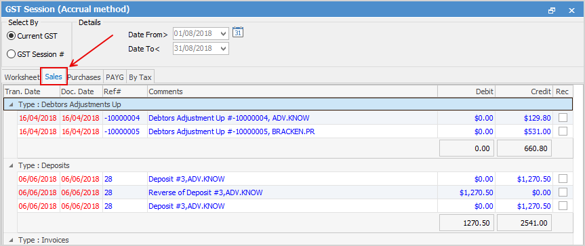
Task: Tick Rec checkbox for ADV.KNOW adjustment -10000004
Action: click(563, 118)
